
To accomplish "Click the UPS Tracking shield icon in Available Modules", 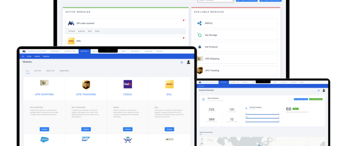I will (200, 70).
